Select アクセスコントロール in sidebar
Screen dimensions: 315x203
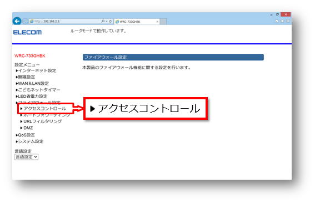click(43, 109)
